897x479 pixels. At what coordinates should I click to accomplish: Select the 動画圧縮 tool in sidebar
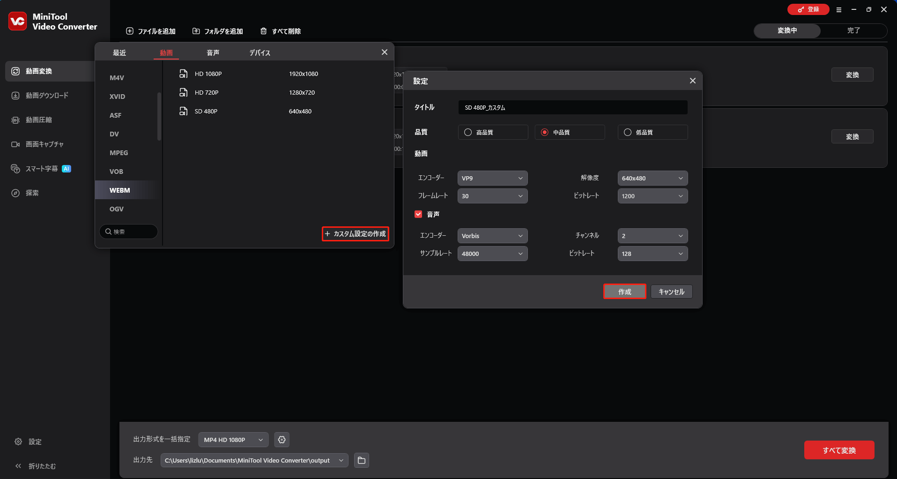coord(39,120)
